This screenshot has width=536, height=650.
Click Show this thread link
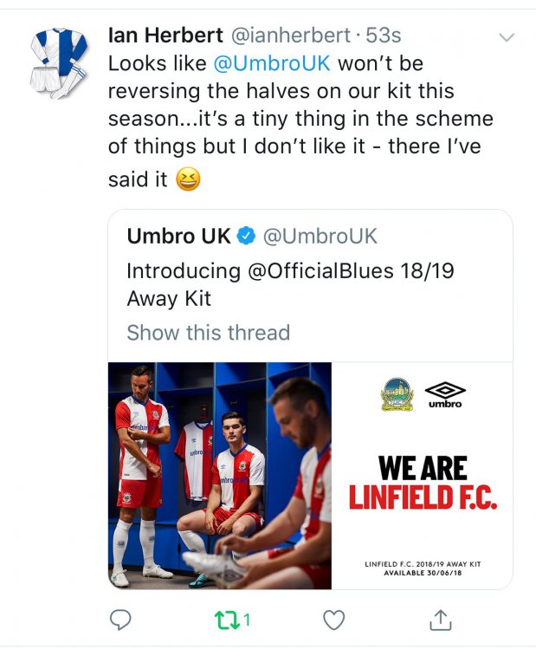point(208,332)
